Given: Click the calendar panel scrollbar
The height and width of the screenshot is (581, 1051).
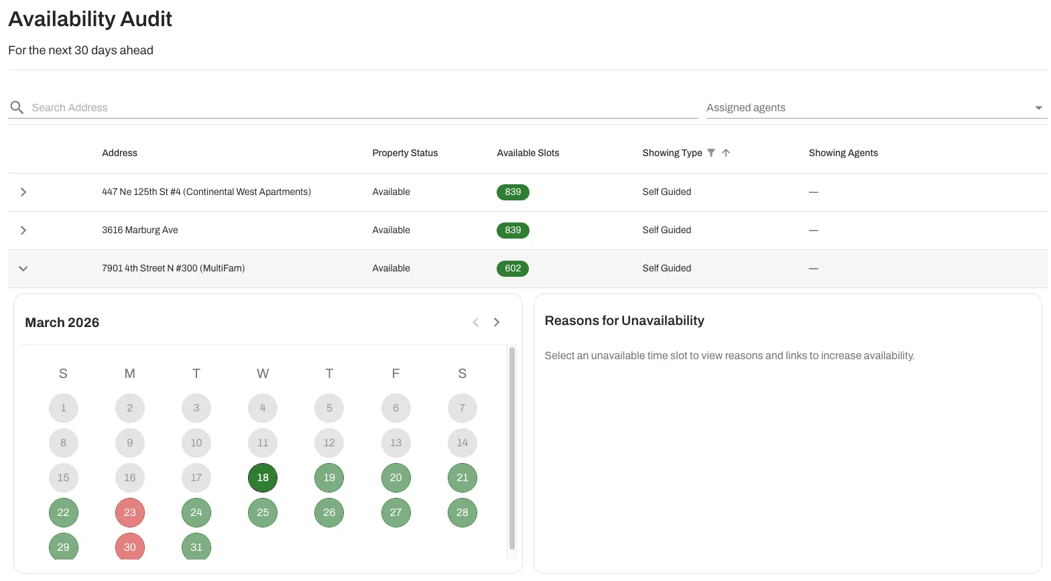Looking at the screenshot, I should coord(512,448).
